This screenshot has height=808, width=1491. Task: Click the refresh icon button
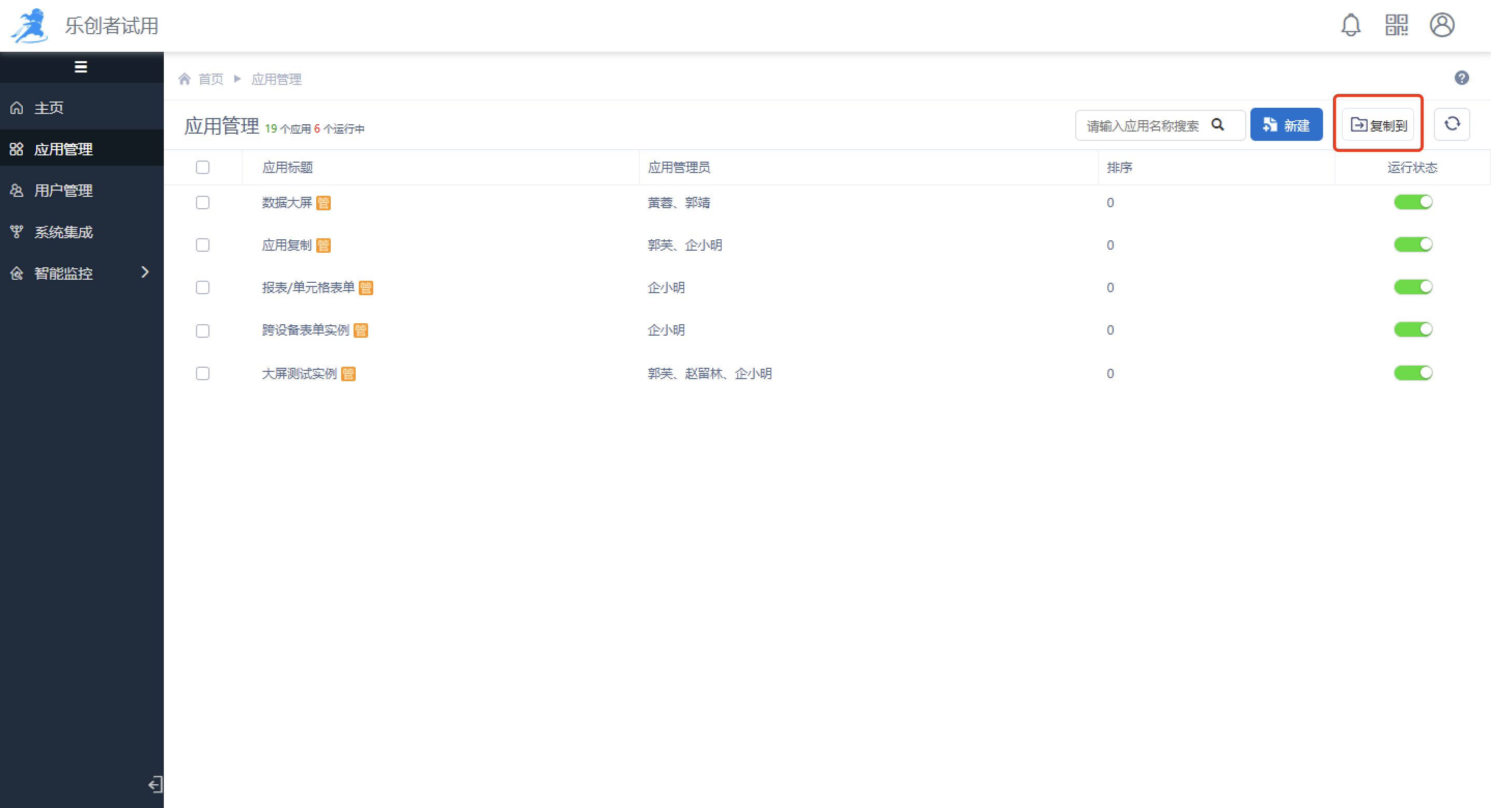[x=1452, y=124]
